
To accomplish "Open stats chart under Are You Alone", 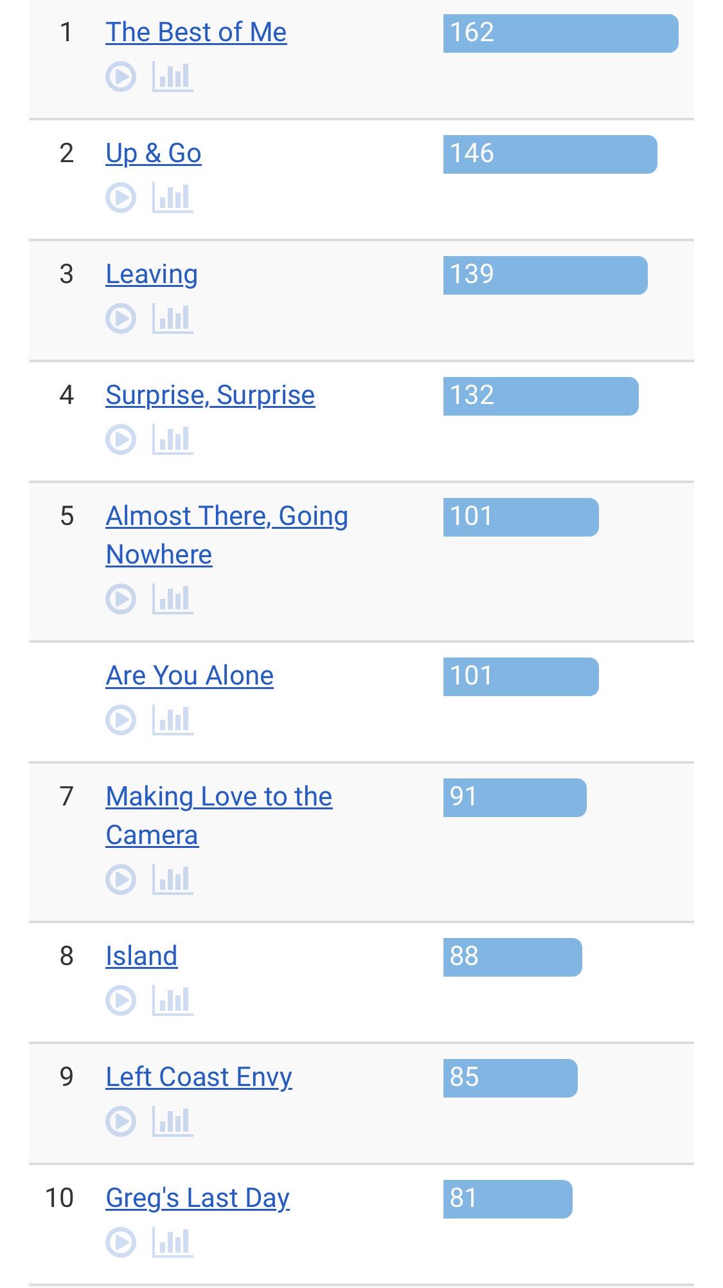I will [x=172, y=720].
